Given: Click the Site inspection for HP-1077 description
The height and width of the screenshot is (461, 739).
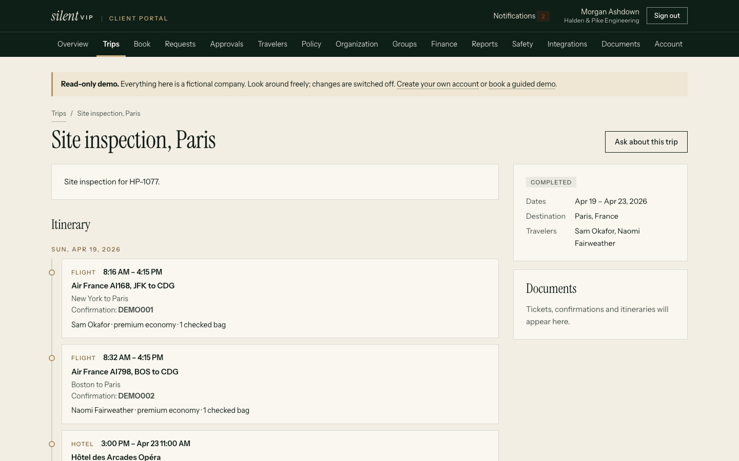Looking at the screenshot, I should 112,182.
